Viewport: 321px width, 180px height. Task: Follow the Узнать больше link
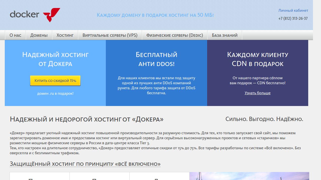click(258, 93)
